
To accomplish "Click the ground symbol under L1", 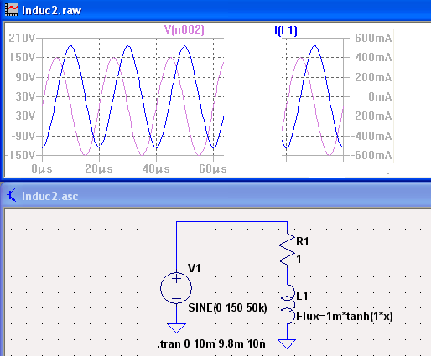I will pos(287,344).
